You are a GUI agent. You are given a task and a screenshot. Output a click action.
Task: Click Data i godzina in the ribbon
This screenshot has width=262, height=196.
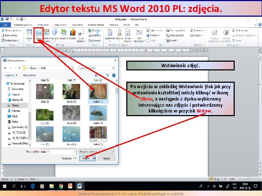click(x=175, y=35)
